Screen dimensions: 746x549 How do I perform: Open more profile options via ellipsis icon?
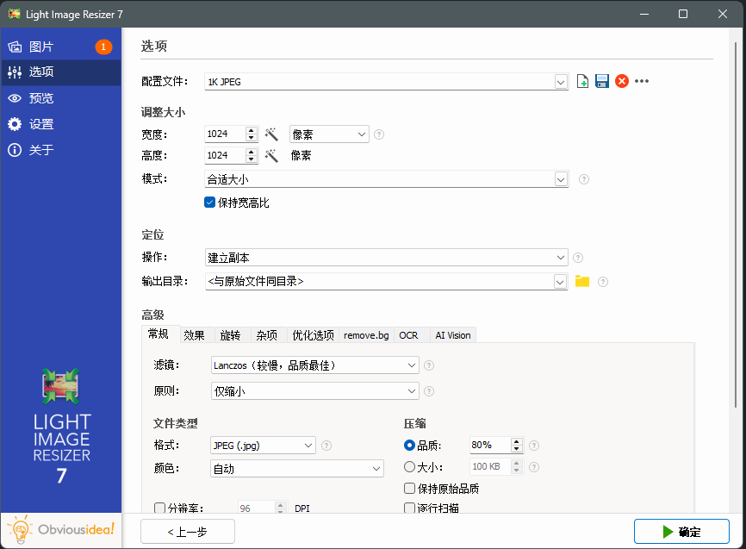pyautogui.click(x=642, y=81)
